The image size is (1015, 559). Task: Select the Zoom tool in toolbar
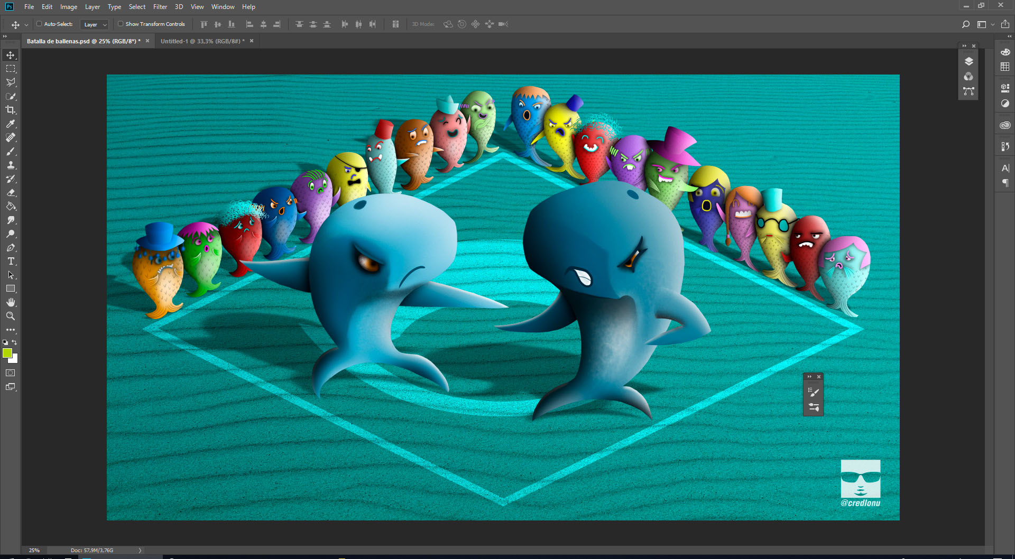coord(11,316)
